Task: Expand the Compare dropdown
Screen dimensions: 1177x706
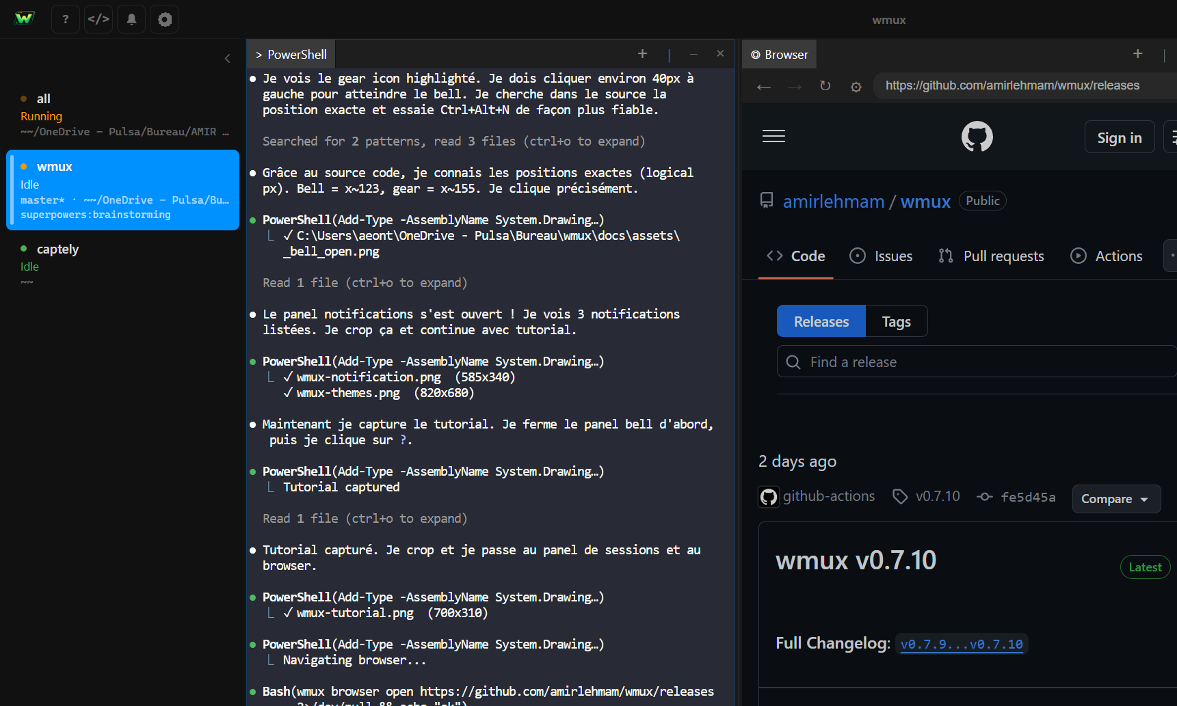Action: [1116, 499]
